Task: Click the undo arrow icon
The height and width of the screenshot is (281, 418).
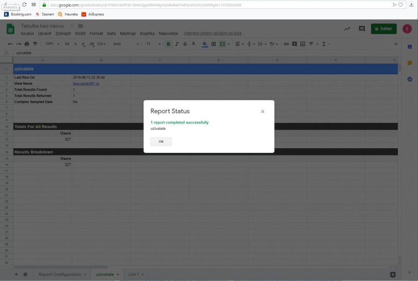Action: point(10,44)
